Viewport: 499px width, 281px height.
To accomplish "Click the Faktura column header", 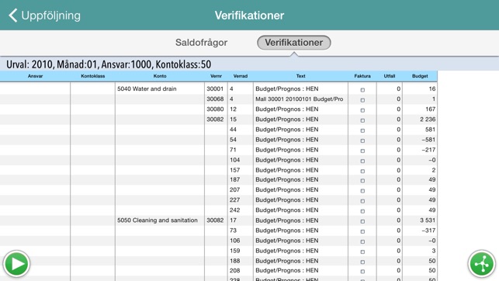I will (362, 76).
